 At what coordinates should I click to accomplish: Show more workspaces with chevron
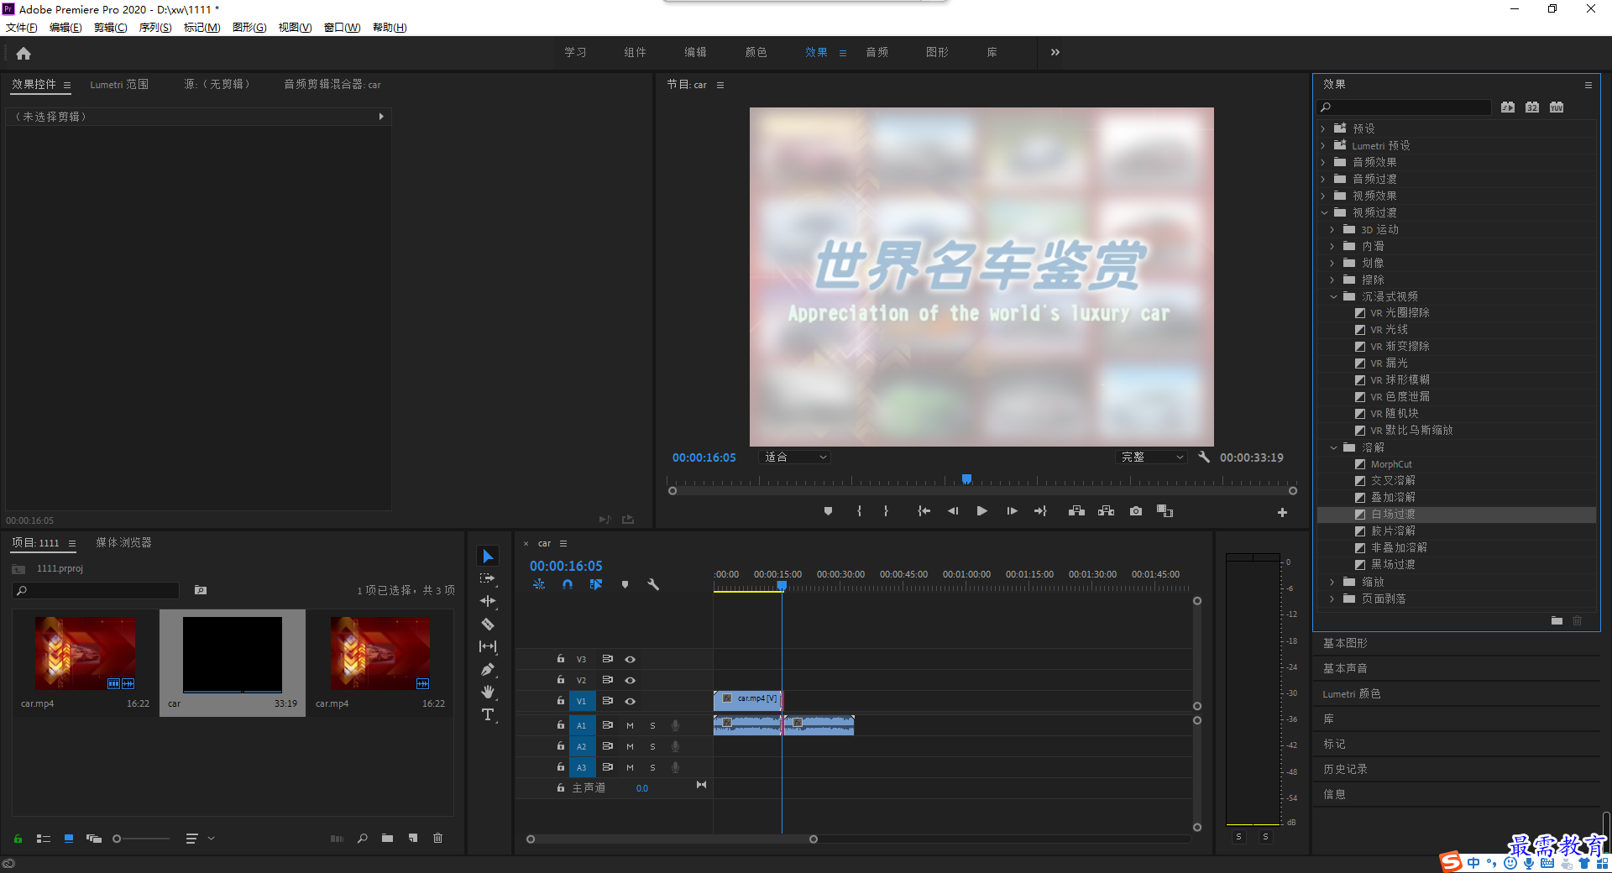pos(1055,52)
